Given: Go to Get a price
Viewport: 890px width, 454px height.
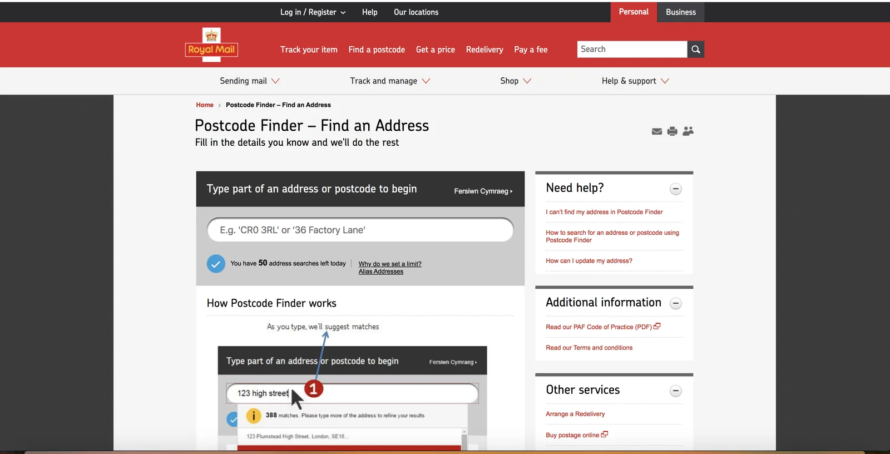Looking at the screenshot, I should pos(436,50).
